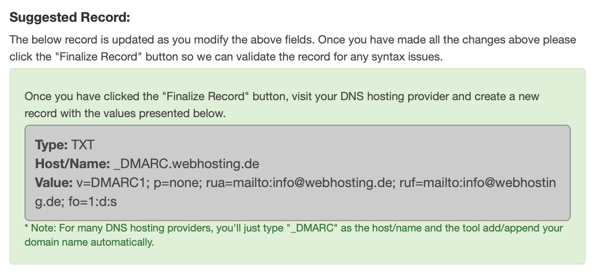Image resolution: width=601 pixels, height=274 pixels.
Task: Click the "TXT" record type value
Action: 83,145
